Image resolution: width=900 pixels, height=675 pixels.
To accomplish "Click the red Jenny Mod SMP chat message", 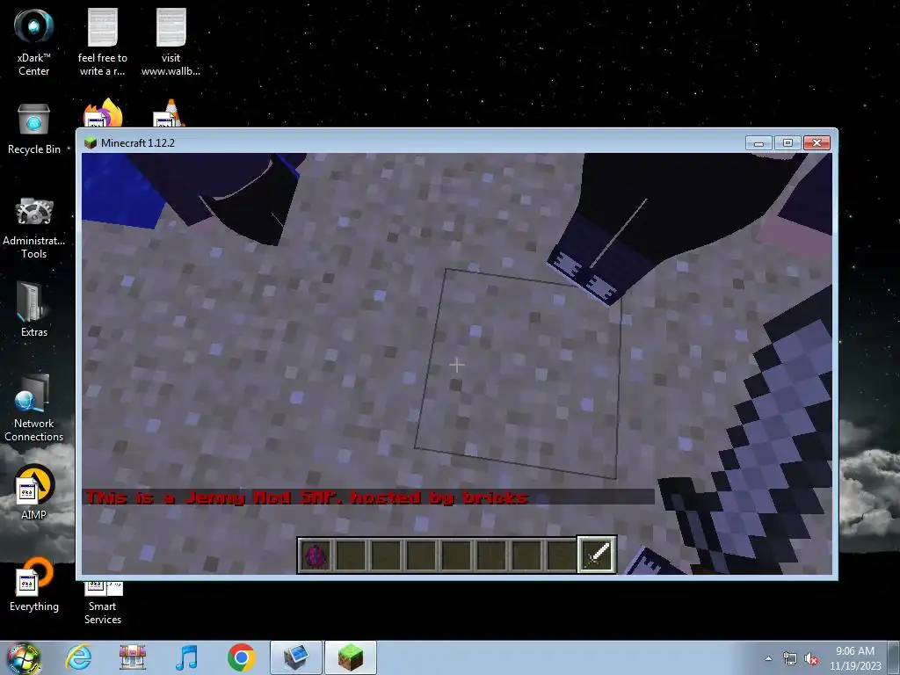I will tap(306, 497).
